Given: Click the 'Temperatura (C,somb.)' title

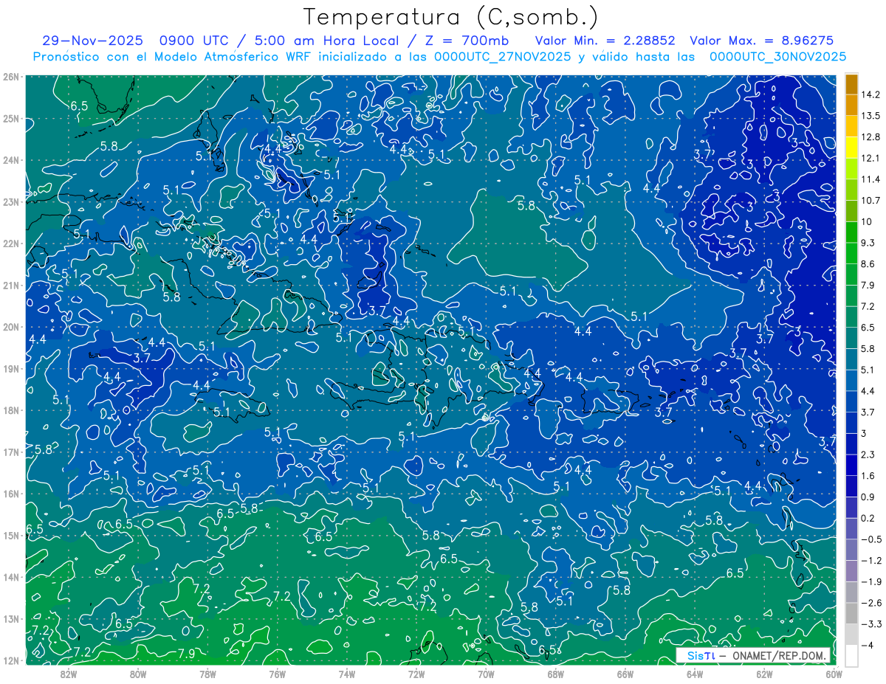Looking at the screenshot, I should pyautogui.click(x=451, y=17).
